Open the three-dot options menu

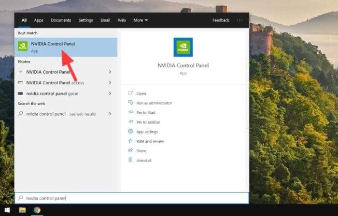click(x=239, y=20)
